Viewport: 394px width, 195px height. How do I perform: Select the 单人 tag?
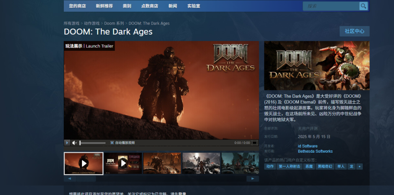coord(341,167)
